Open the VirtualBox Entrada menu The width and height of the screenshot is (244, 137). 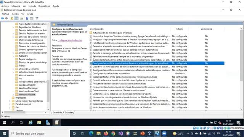click(x=32, y=6)
